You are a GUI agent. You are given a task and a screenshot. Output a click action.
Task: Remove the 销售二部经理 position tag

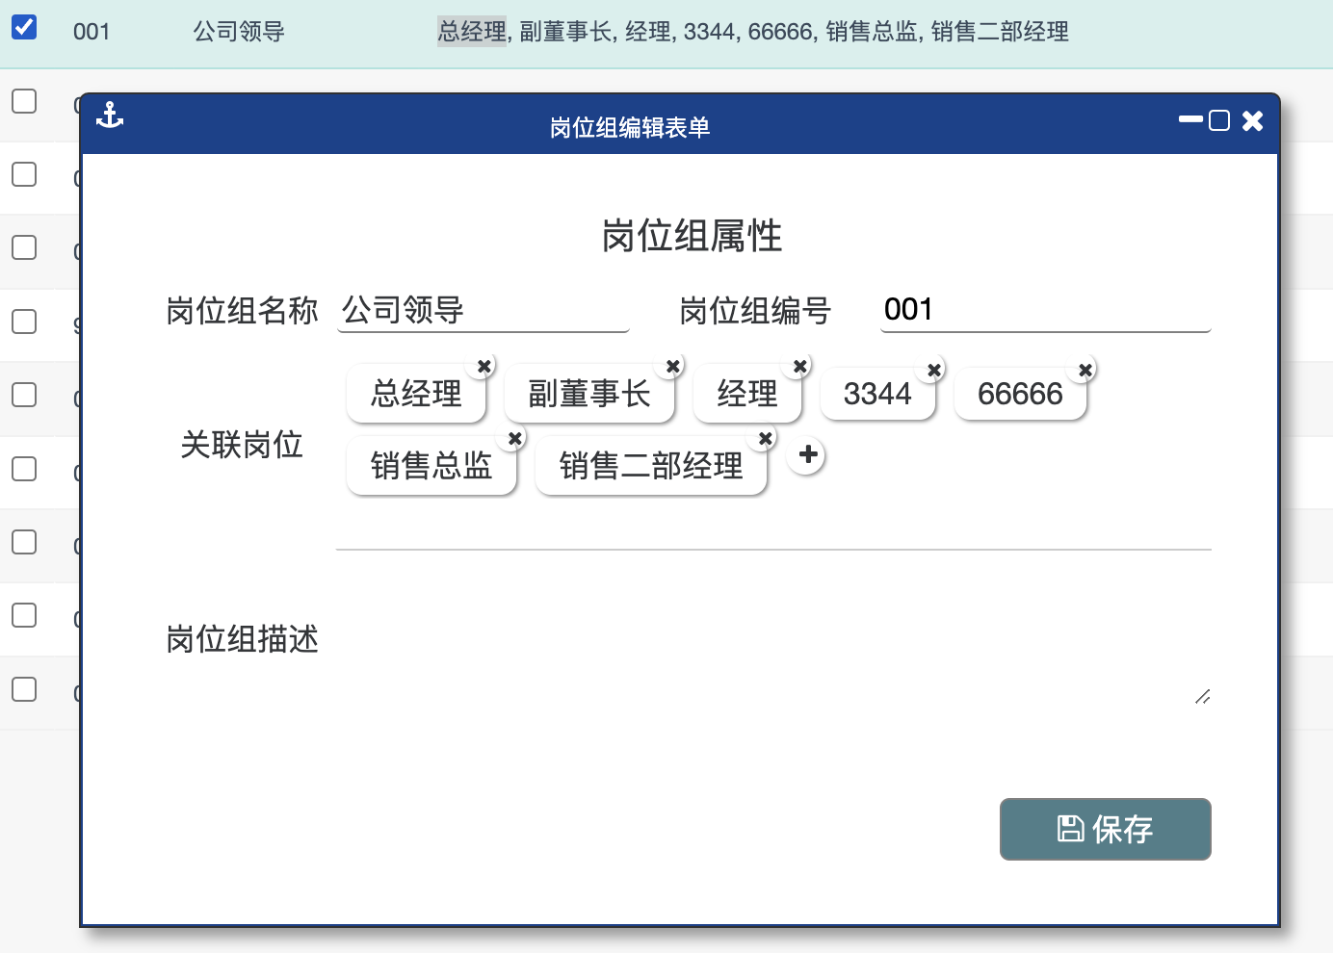765,439
